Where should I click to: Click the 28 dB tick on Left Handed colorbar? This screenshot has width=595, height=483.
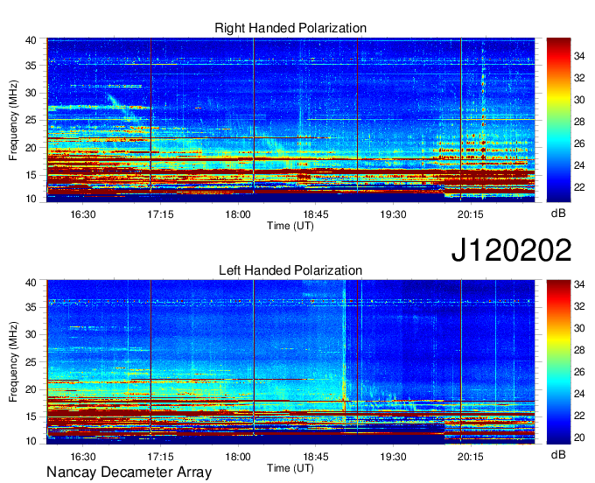(x=579, y=350)
